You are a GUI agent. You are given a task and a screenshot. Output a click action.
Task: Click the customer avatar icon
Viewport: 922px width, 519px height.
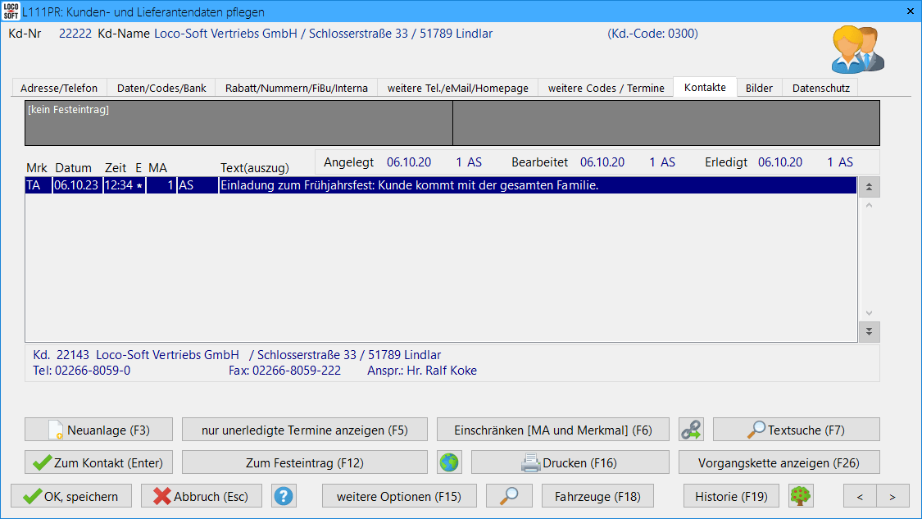pyautogui.click(x=857, y=49)
